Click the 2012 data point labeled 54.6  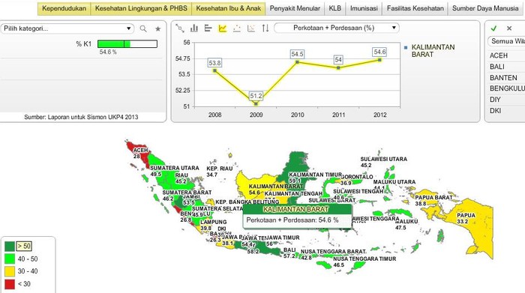coord(379,60)
